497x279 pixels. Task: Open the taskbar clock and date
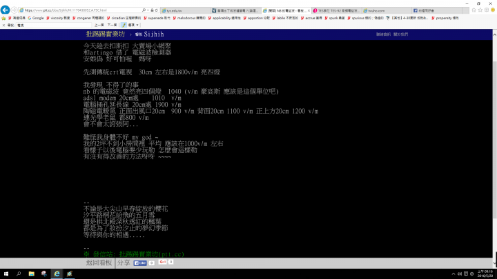485,274
